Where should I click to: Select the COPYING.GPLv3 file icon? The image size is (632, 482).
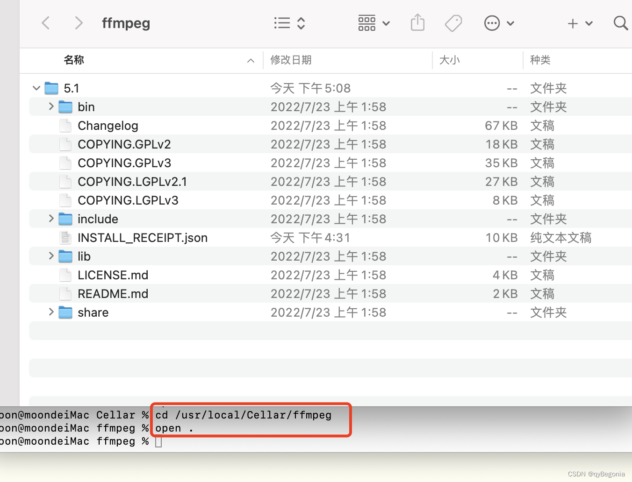tap(65, 163)
